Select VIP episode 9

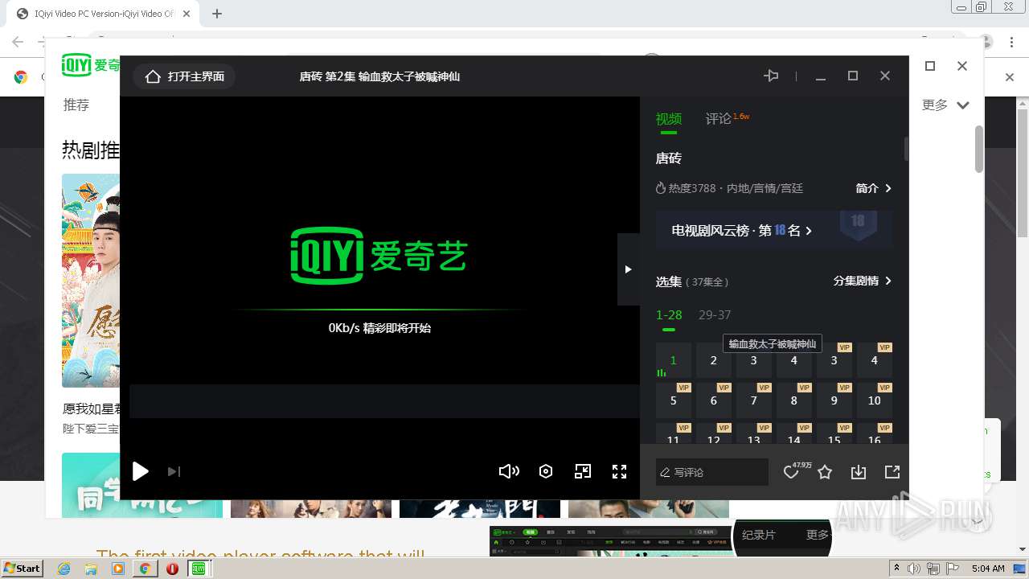coord(834,400)
